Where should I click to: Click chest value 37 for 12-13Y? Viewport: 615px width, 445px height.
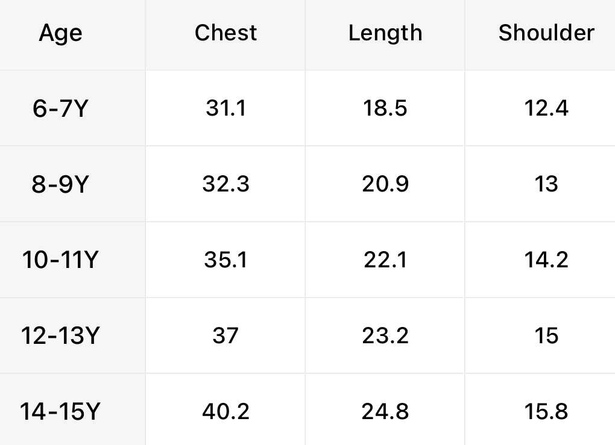tap(225, 336)
